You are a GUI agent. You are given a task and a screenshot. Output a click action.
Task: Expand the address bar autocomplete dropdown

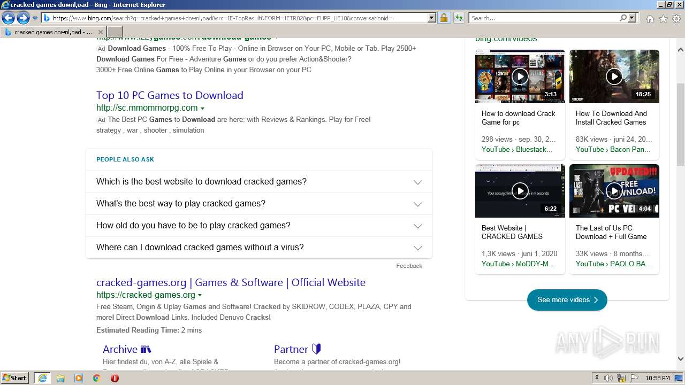click(432, 18)
